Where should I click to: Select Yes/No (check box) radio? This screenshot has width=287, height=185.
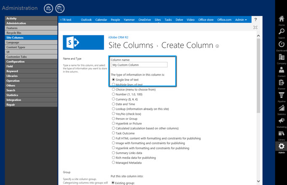(x=114, y=114)
